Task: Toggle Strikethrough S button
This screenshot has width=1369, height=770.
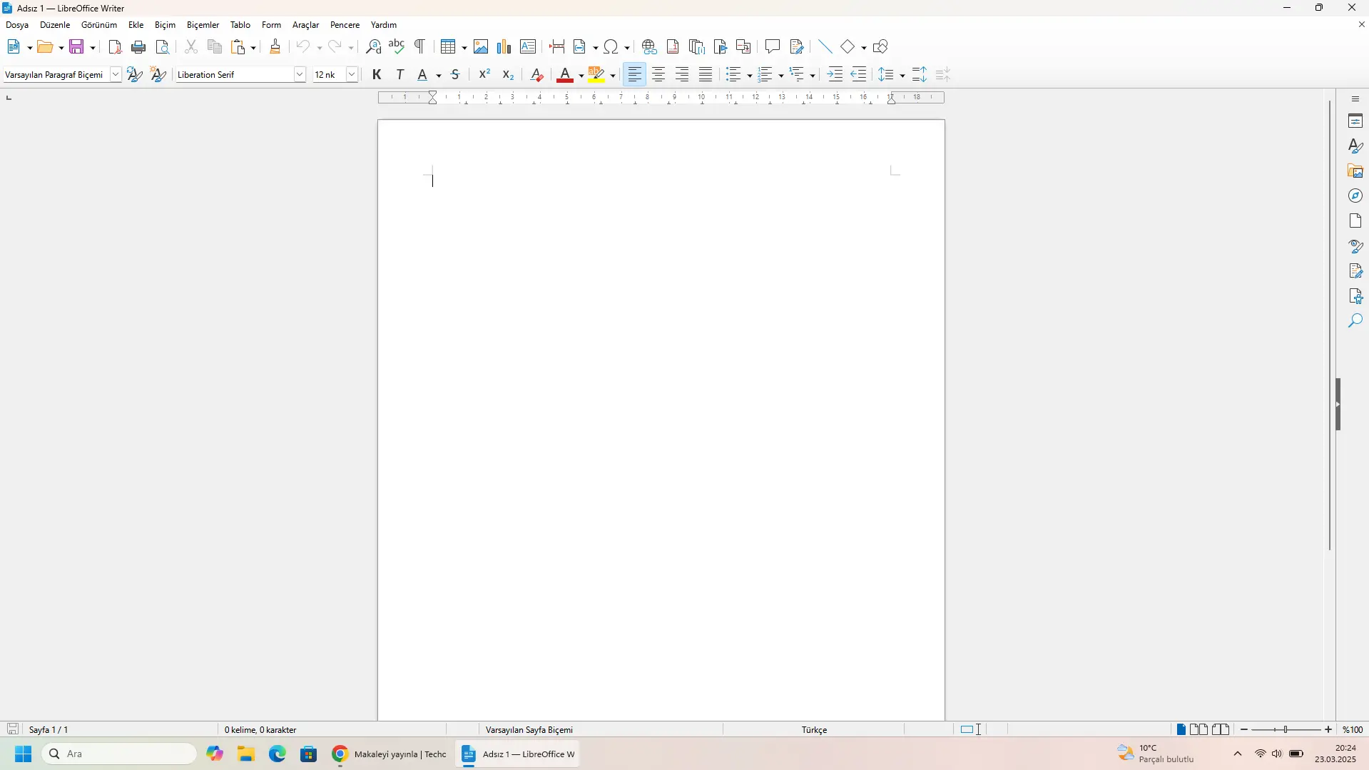Action: (455, 75)
